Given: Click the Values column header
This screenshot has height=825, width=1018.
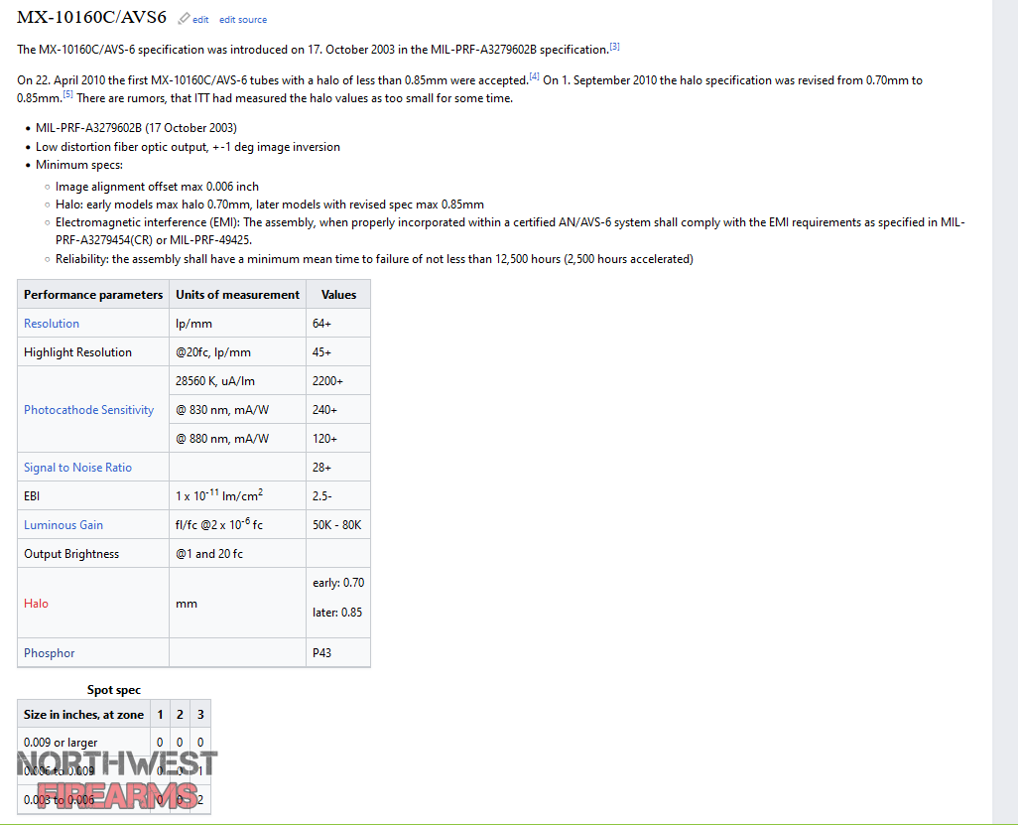Looking at the screenshot, I should pos(338,294).
